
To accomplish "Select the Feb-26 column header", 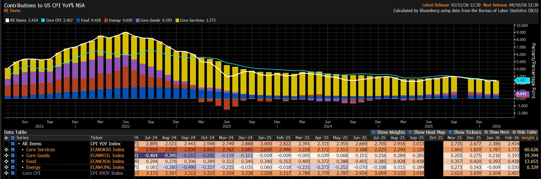I will pyautogui.click(x=512, y=138).
